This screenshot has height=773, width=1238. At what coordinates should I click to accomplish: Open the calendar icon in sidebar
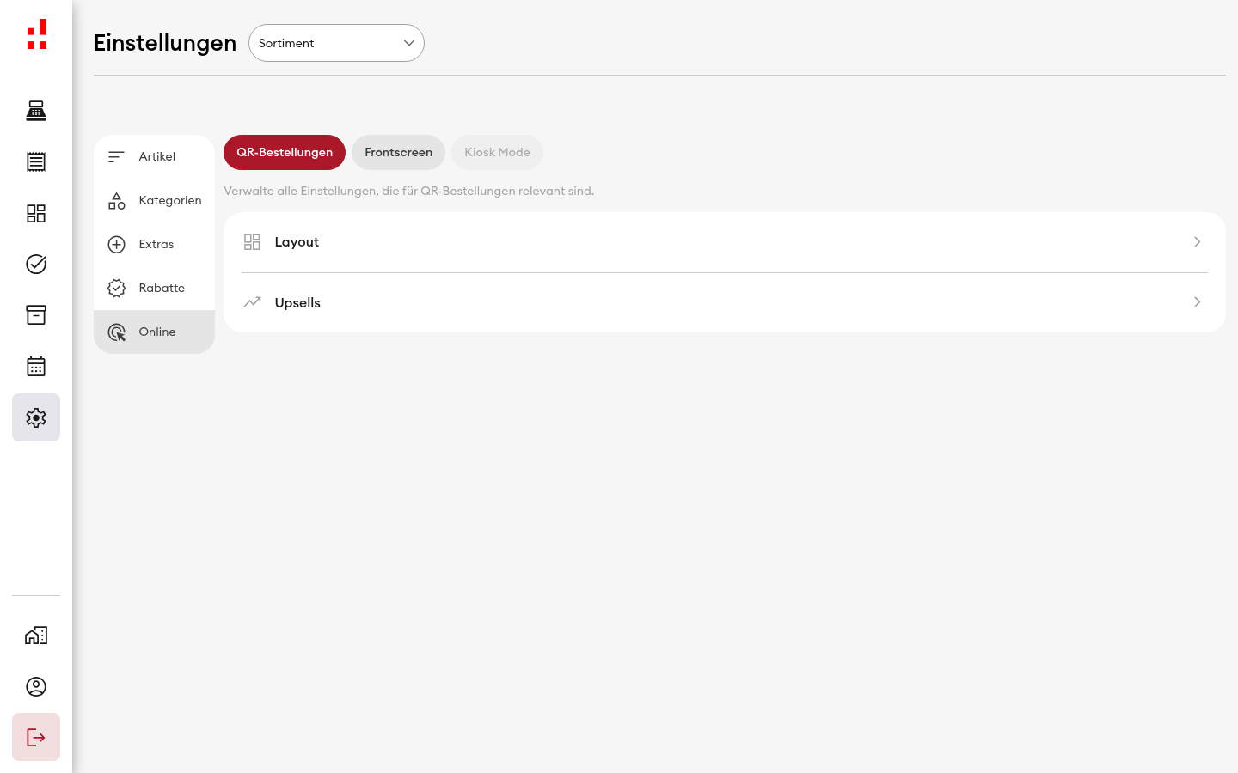[x=36, y=367]
